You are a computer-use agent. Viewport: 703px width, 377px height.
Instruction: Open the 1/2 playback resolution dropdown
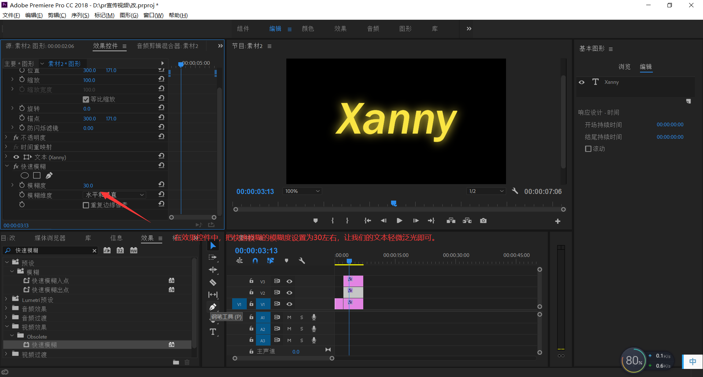pos(486,191)
